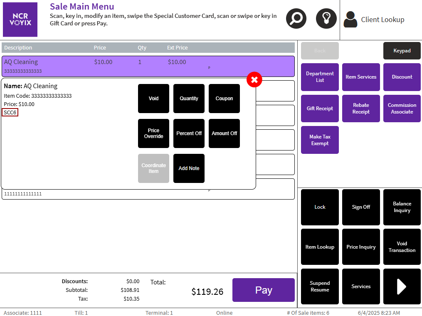Open the Department List
This screenshot has width=422, height=316.
point(320,77)
